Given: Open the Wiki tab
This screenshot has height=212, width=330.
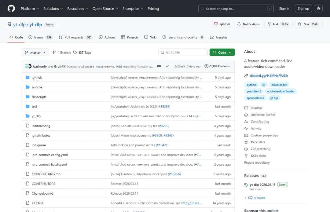Looking at the screenshot, I should 150,37.
